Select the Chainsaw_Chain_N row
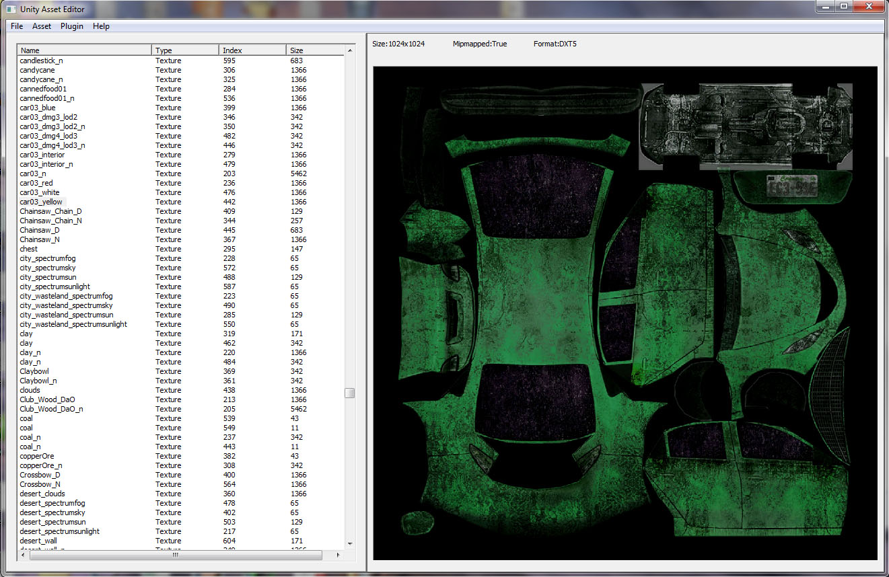 [180, 221]
